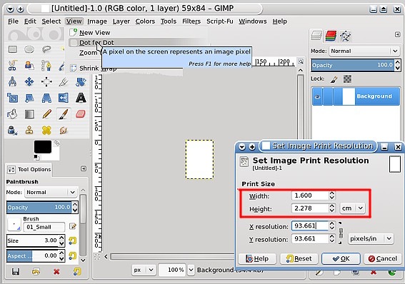The height and width of the screenshot is (284, 405).
Task: Select the Move tool
Action: (29, 82)
